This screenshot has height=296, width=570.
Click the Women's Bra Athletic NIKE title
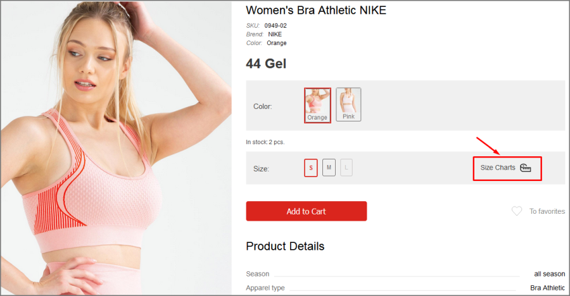pyautogui.click(x=315, y=10)
